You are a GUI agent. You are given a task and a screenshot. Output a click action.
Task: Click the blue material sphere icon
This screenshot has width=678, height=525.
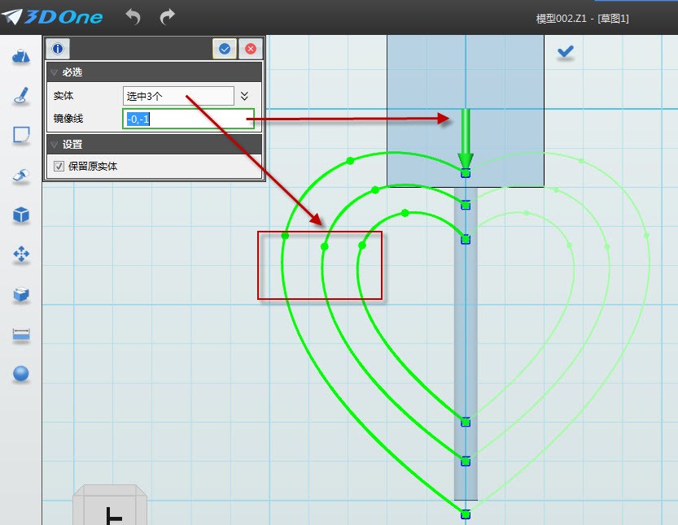coord(21,374)
